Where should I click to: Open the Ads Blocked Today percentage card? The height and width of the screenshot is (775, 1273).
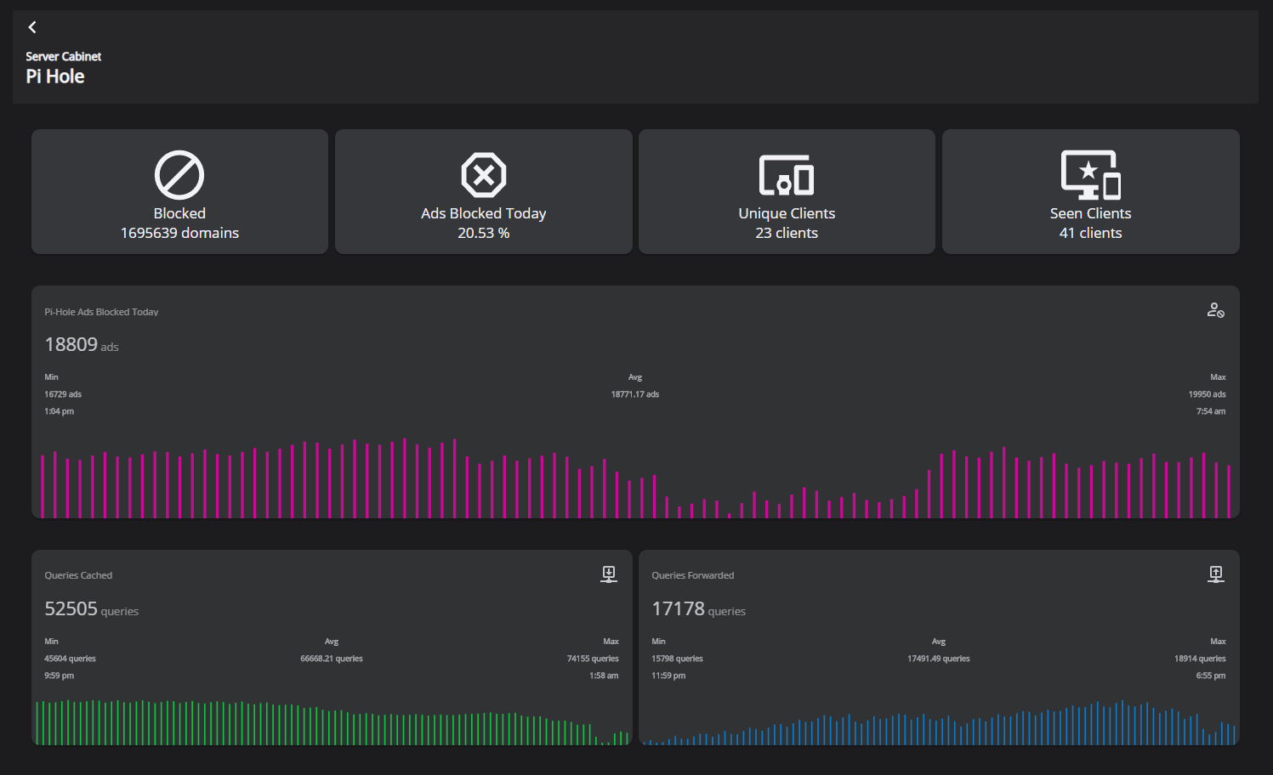click(484, 191)
